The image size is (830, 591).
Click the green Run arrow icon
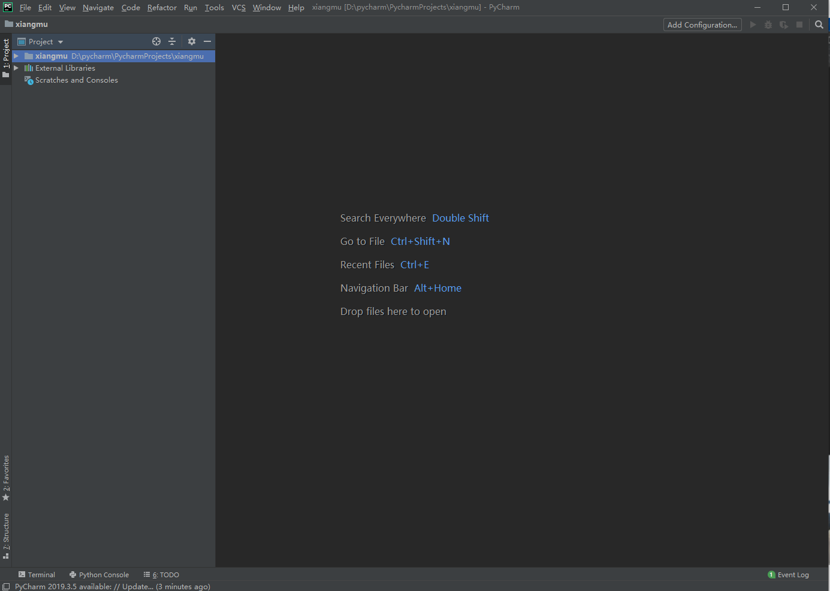tap(753, 25)
